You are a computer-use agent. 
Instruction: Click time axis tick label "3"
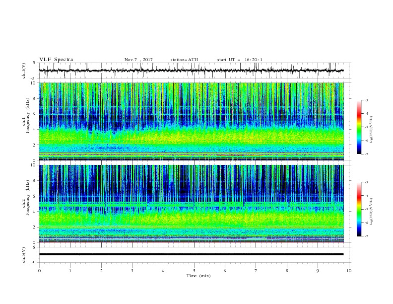coord(132,271)
